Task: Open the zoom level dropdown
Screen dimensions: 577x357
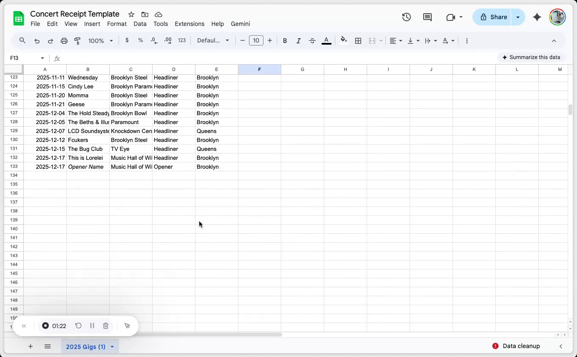Action: coord(100,41)
